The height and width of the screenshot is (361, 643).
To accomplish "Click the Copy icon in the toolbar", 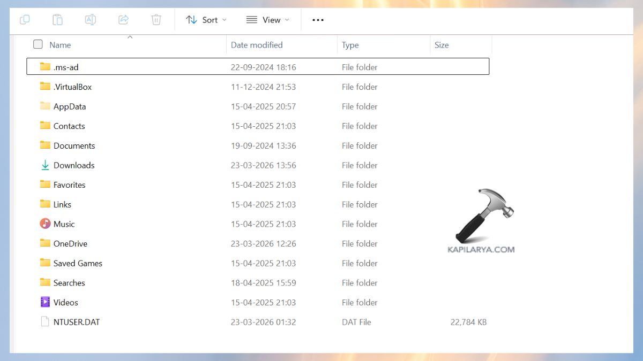I will [x=25, y=19].
